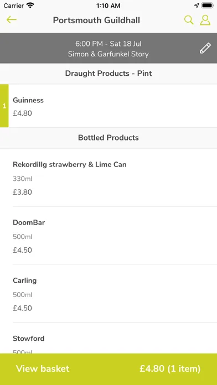Add Rekordillg strawberry & Lime Can
The width and height of the screenshot is (217, 385).
(x=108, y=178)
